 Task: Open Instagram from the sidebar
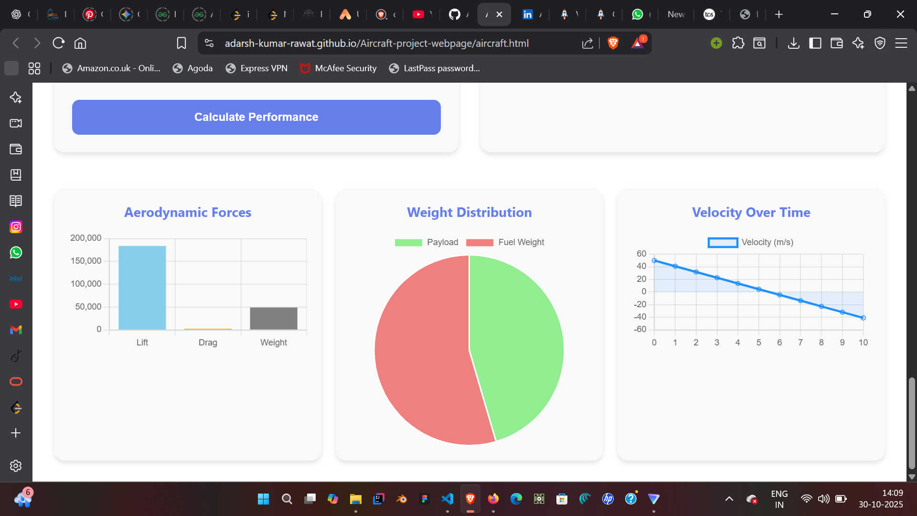click(x=16, y=226)
